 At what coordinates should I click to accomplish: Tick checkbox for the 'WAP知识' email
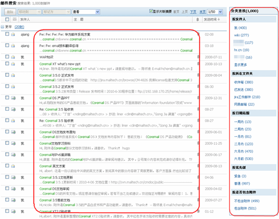(x=7, y=56)
